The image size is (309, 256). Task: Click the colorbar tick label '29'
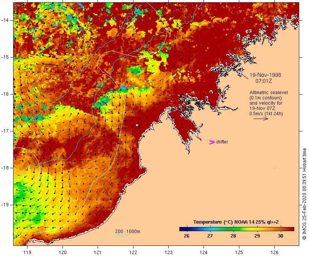257,236
